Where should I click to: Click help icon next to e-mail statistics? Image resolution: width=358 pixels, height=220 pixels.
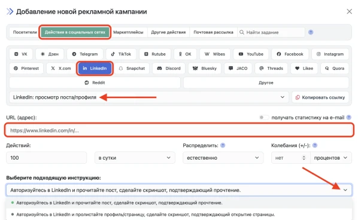pos(348,118)
